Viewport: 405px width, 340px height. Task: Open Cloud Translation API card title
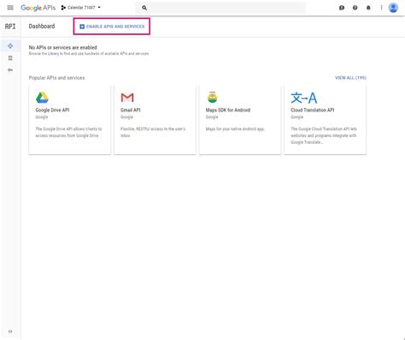click(313, 110)
